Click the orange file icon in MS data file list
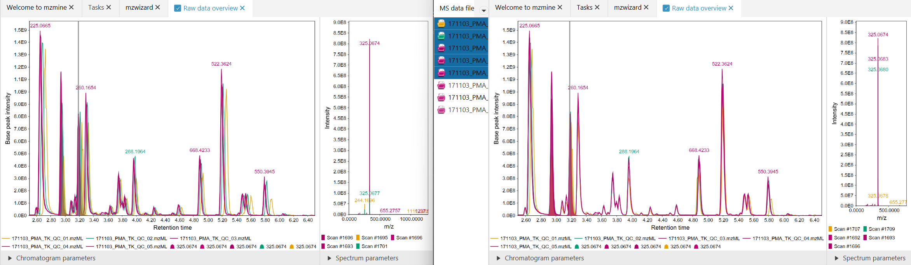This screenshot has width=911, height=265. tap(441, 24)
